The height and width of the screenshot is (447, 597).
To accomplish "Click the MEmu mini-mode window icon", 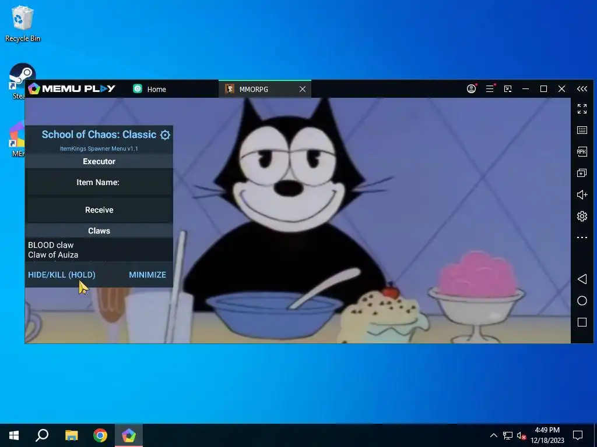I will pos(508,89).
